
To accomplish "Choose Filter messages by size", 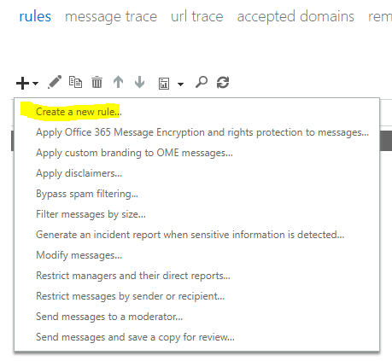I will tap(91, 214).
